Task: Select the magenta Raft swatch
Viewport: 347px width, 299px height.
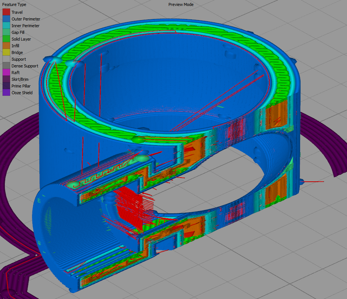Action: point(6,73)
